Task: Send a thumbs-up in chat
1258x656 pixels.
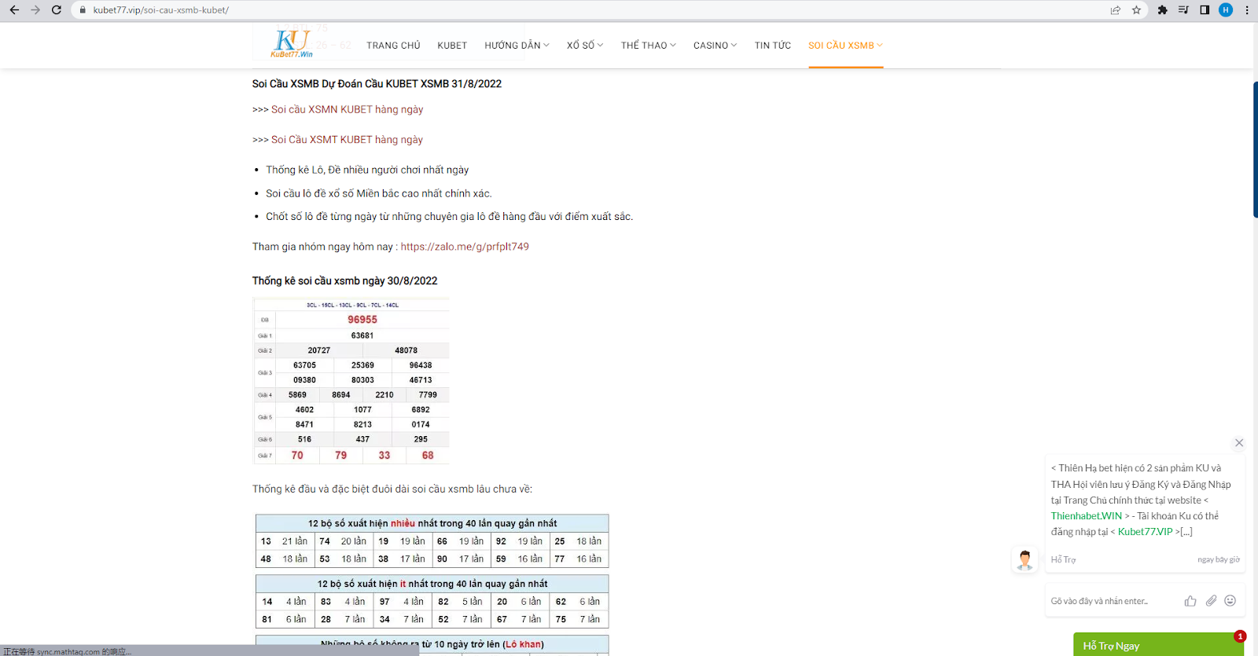Action: coord(1190,601)
